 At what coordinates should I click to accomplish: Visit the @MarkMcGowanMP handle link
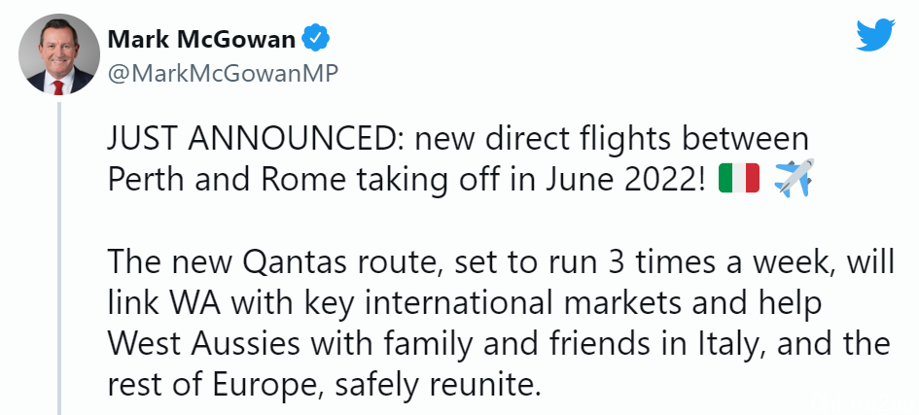pos(223,74)
